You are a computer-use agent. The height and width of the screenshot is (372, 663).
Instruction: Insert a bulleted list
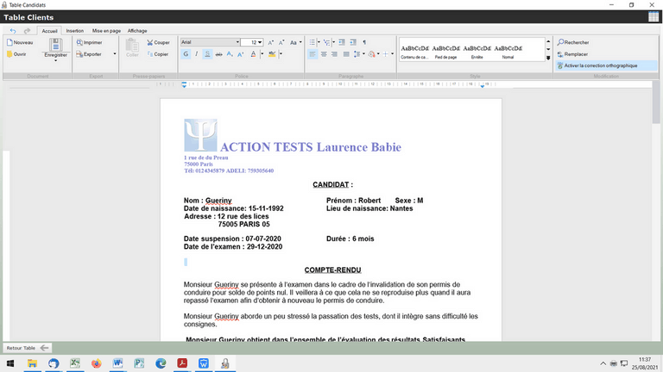[312, 42]
